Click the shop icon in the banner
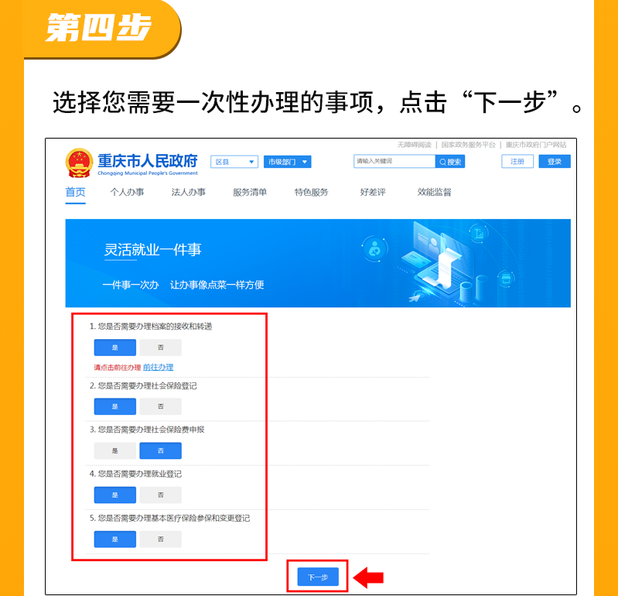618x596 pixels. (x=506, y=279)
